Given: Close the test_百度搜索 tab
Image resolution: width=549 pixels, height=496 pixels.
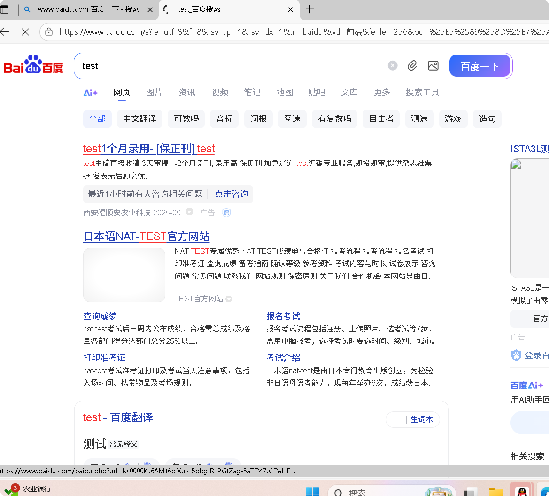Looking at the screenshot, I should coord(290,10).
